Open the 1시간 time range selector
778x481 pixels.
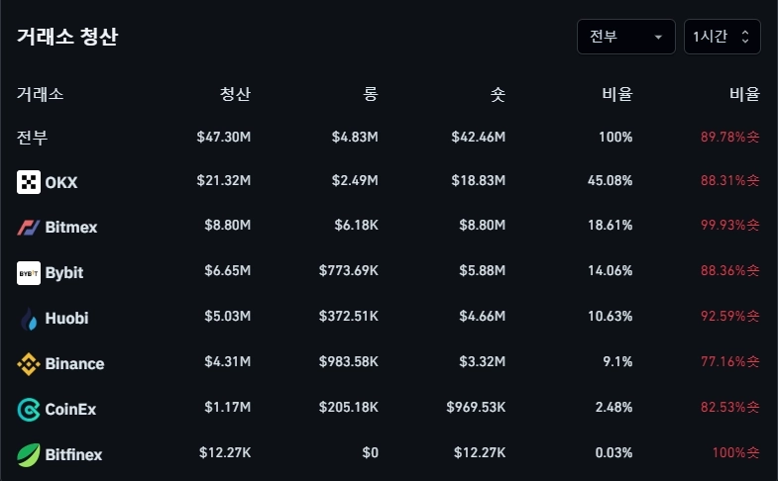tap(722, 37)
